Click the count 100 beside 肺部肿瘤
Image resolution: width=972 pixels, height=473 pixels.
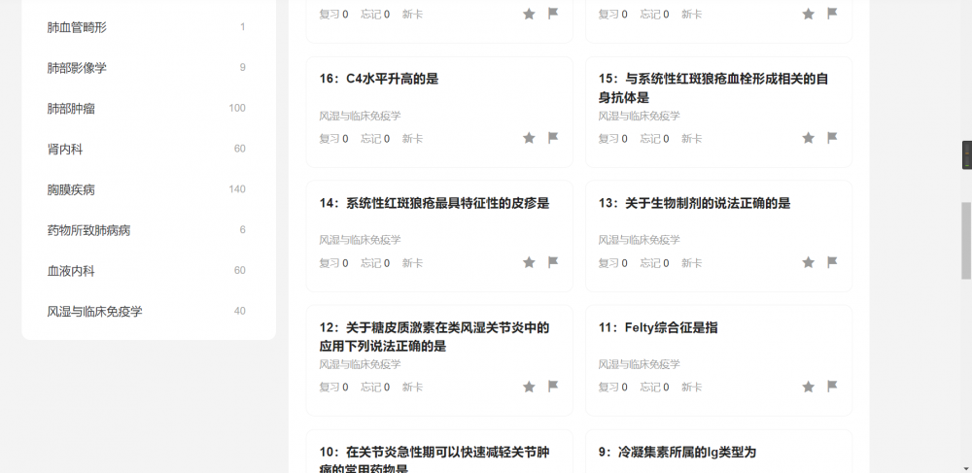click(x=237, y=109)
